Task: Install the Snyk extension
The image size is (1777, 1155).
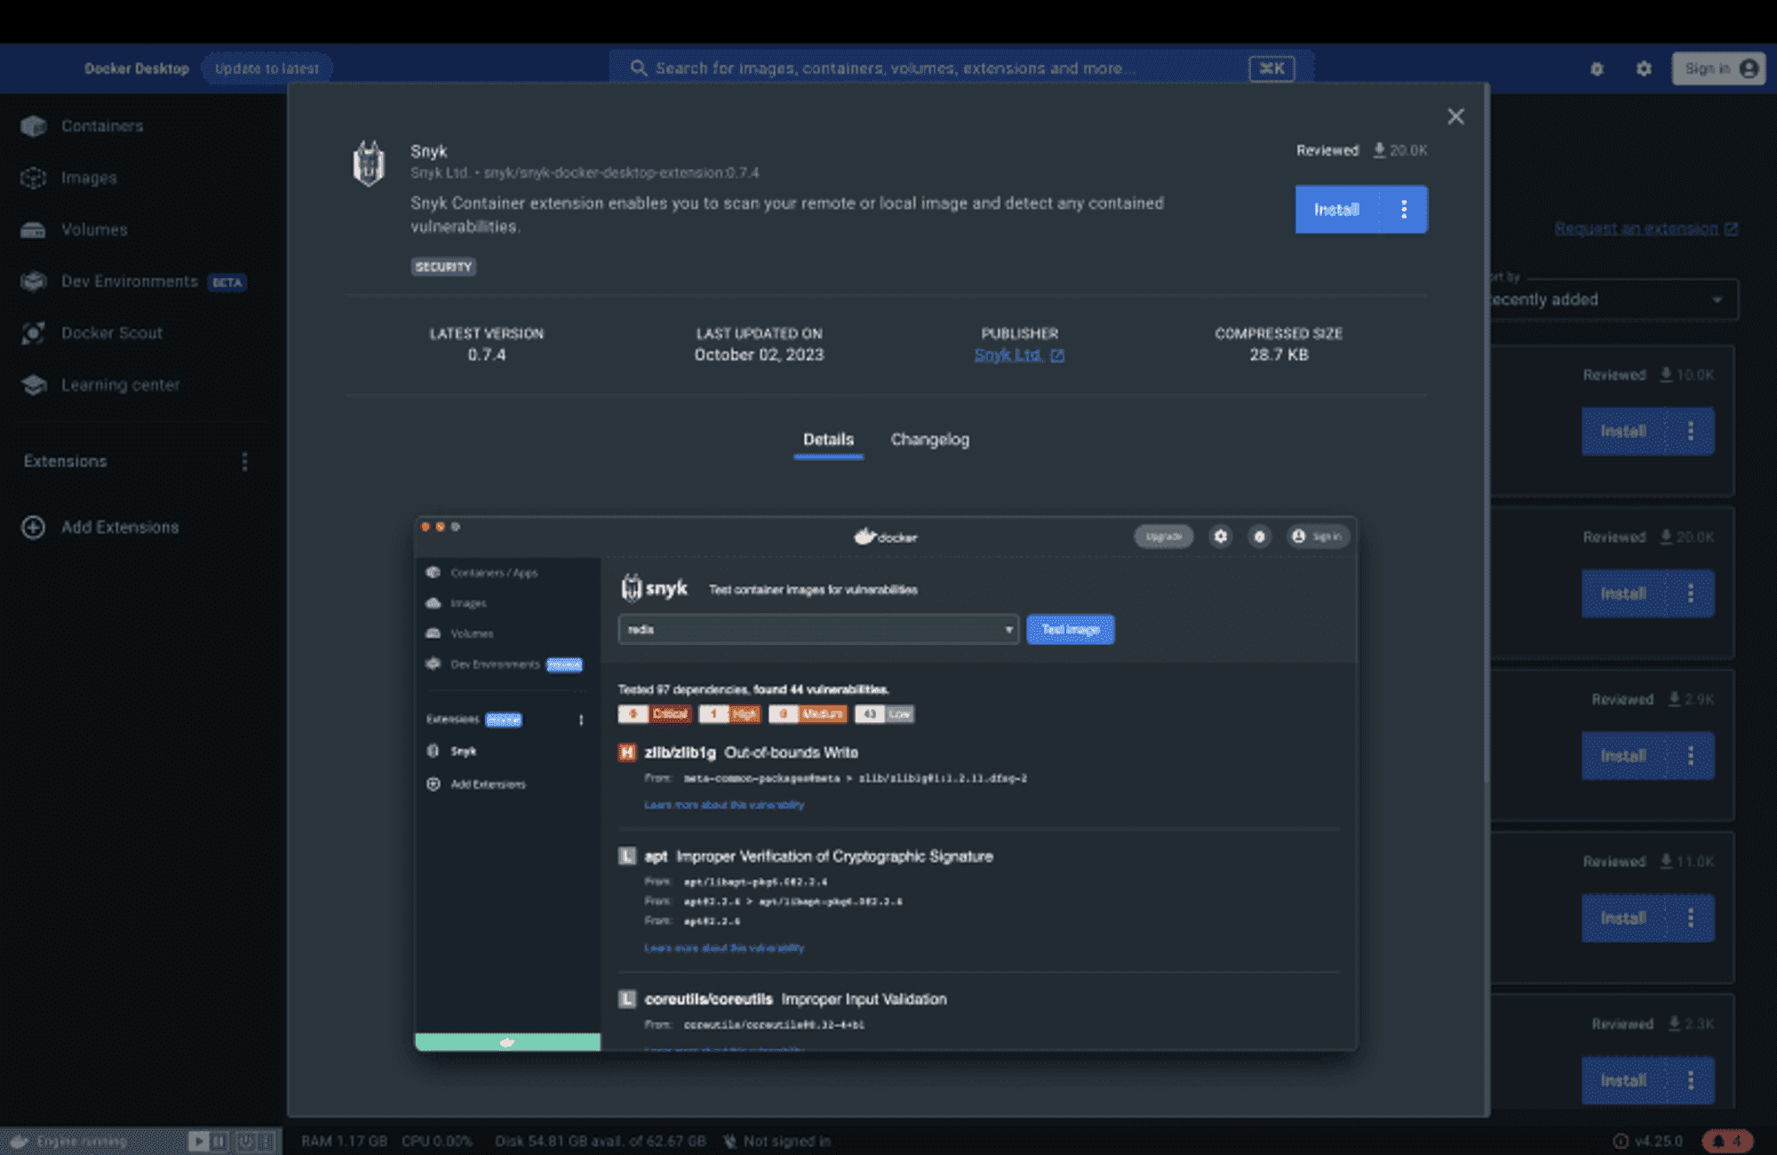Action: pyautogui.click(x=1336, y=210)
